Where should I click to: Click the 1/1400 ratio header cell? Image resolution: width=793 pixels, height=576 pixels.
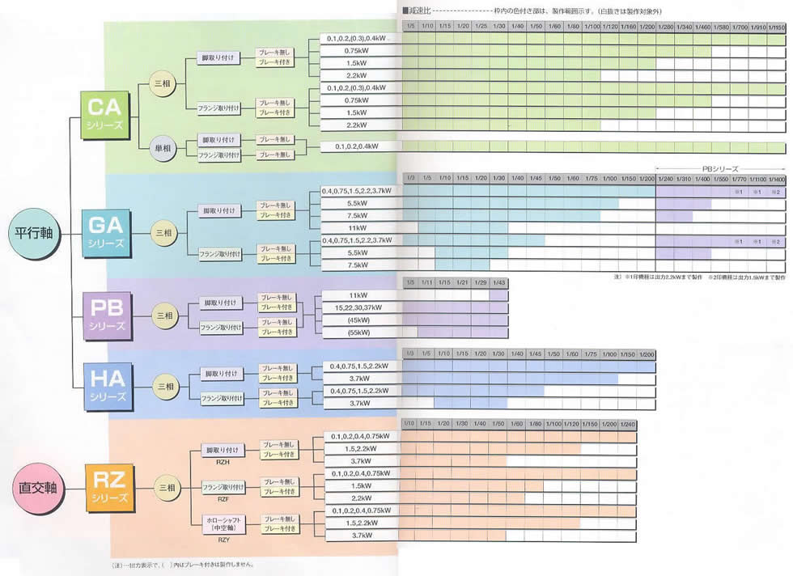tap(777, 178)
